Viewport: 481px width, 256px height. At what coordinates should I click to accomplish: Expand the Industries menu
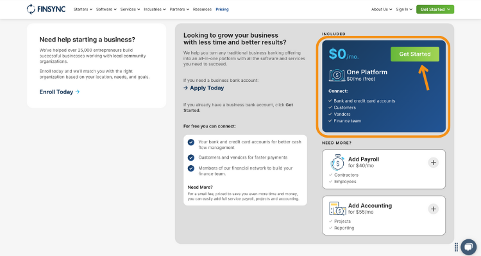pos(155,10)
